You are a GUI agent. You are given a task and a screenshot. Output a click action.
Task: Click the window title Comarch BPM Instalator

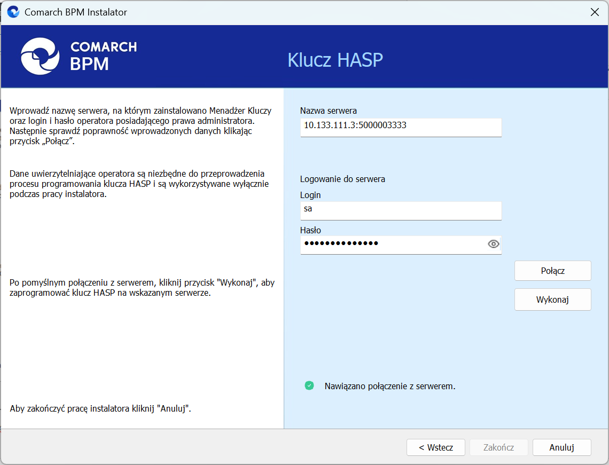76,12
